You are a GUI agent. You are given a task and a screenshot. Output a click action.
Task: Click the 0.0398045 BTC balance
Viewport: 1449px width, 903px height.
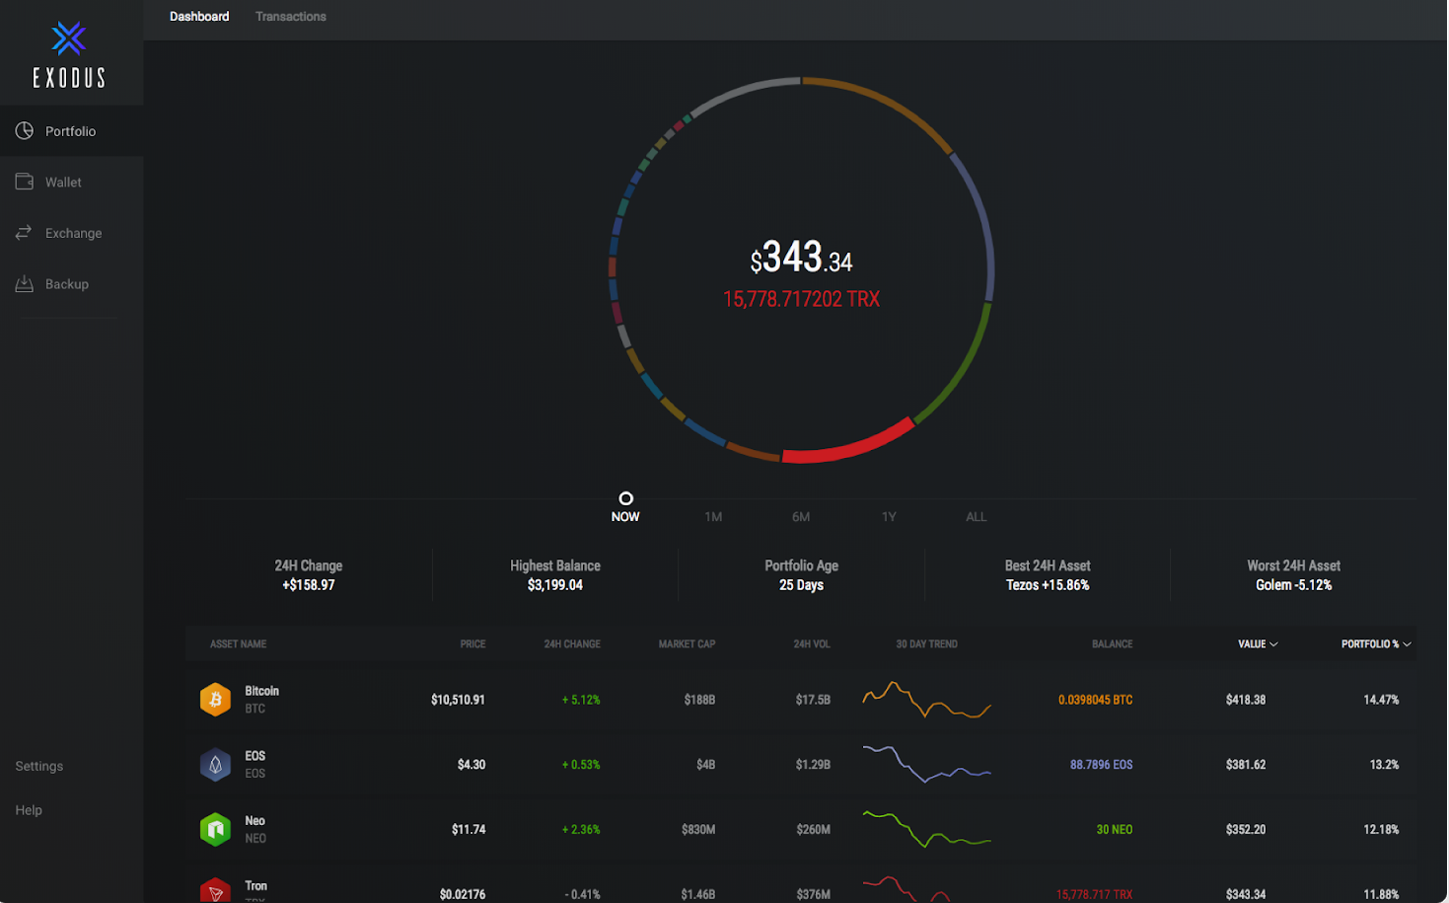pyautogui.click(x=1095, y=700)
